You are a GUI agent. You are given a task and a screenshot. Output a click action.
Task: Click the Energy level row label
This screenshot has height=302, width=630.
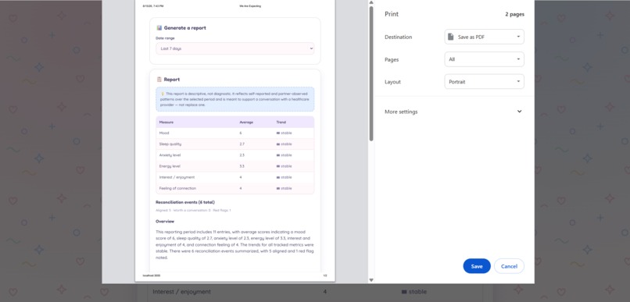tap(170, 166)
